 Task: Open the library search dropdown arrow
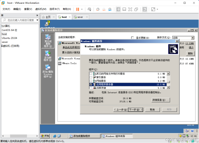[37, 20]
